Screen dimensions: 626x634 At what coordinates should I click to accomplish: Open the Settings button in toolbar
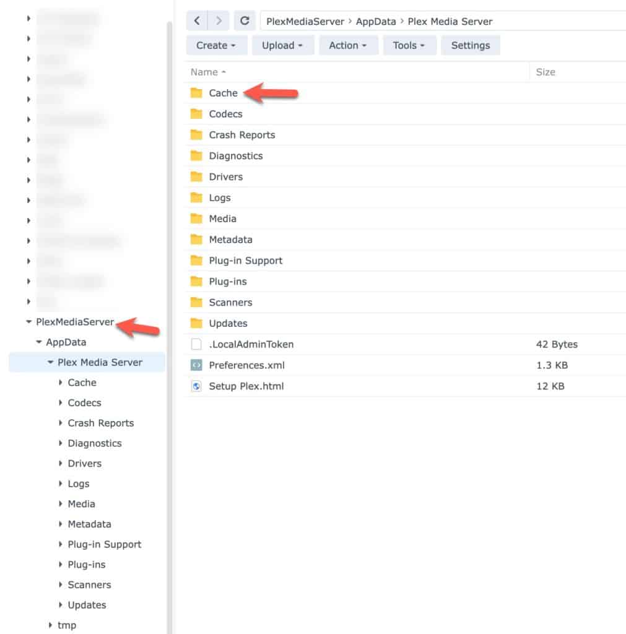[471, 45]
